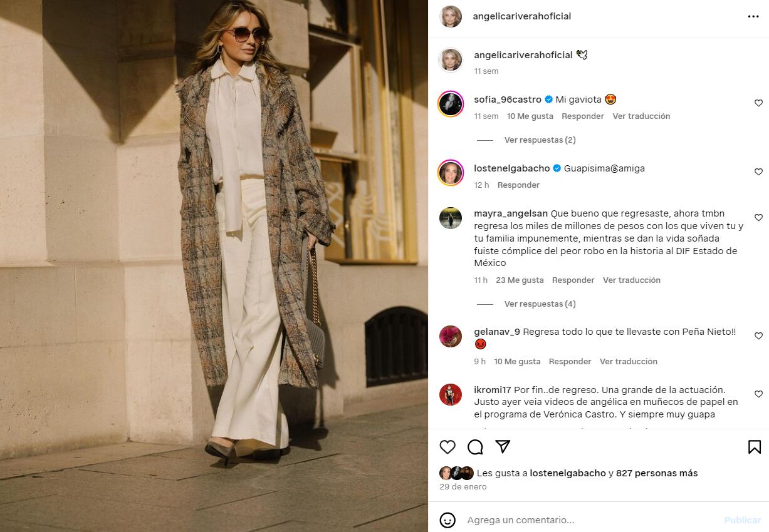Like mayra_angelsan's comment heart

pos(758,218)
